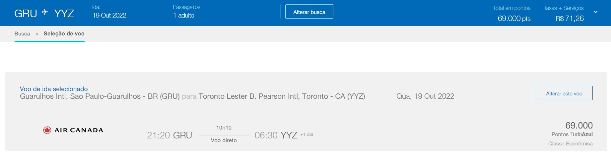Click the Taxas + Serviços R$ 71,26 amount

pos(570,19)
